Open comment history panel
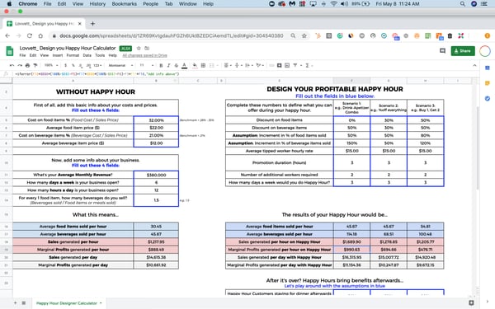The width and height of the screenshot is (495, 309). tap(442, 51)
